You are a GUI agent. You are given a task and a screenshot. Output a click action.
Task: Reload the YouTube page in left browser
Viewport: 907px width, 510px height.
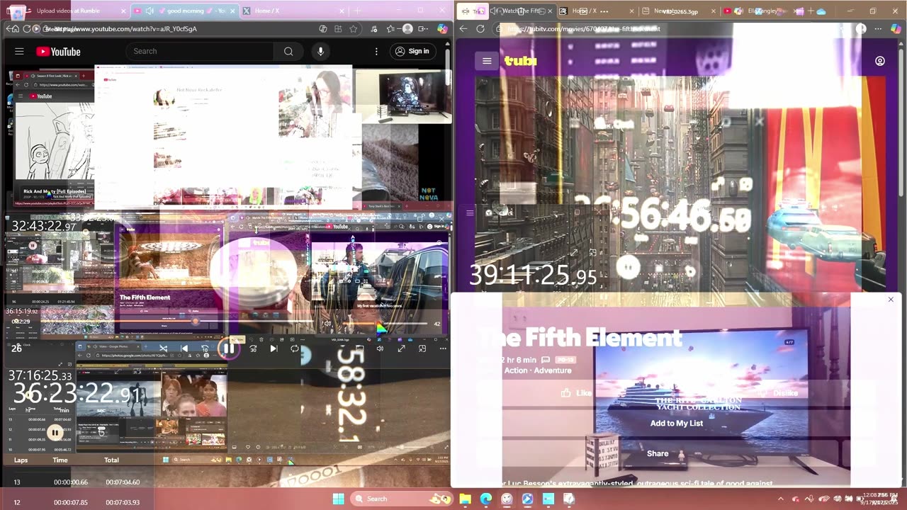(x=26, y=29)
